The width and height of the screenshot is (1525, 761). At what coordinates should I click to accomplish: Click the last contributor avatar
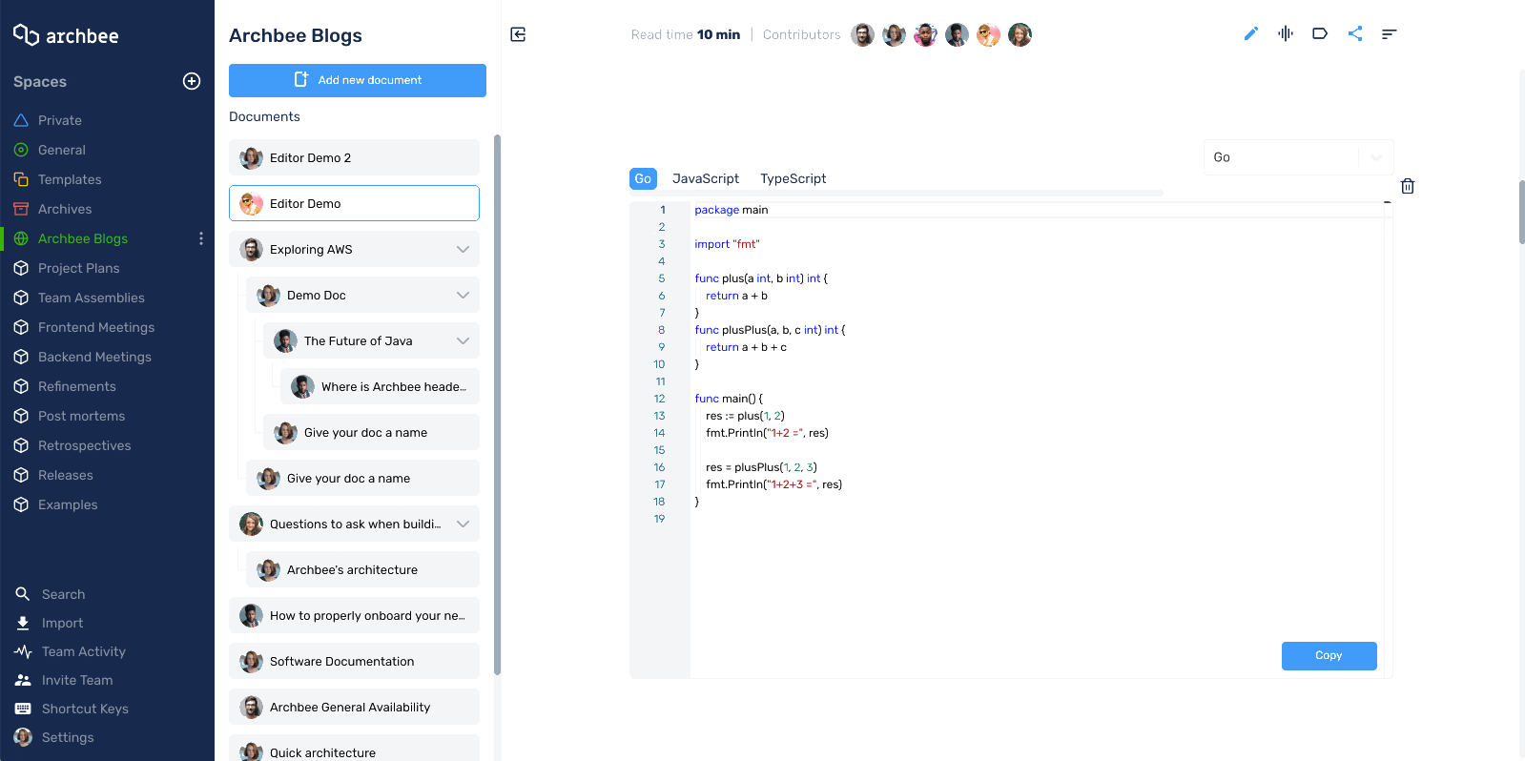[x=1020, y=35]
